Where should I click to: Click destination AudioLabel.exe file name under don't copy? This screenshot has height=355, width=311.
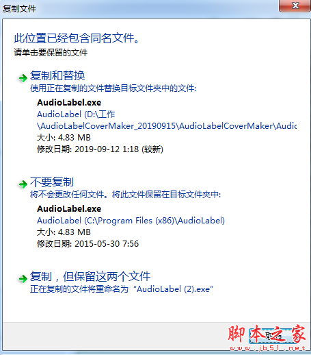tap(69, 209)
